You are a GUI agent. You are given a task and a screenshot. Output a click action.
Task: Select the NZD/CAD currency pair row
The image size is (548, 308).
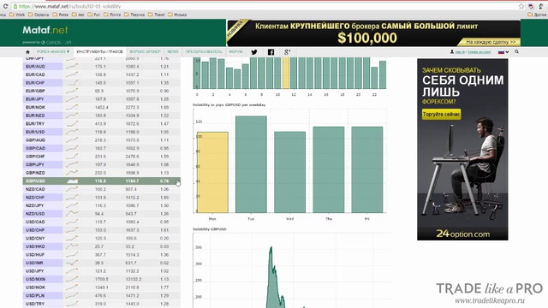(102, 189)
